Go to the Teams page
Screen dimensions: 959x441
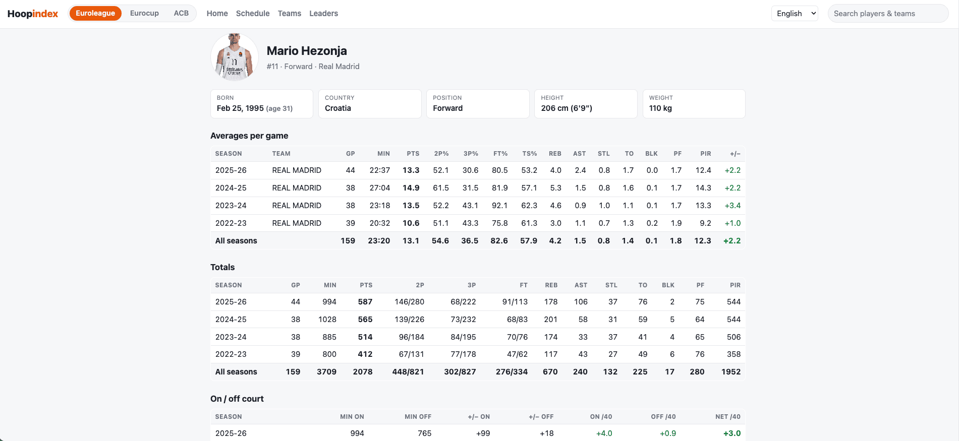click(x=290, y=14)
